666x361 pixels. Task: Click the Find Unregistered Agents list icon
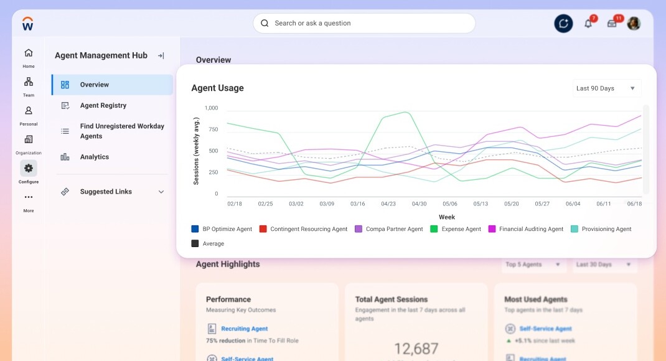coord(65,131)
